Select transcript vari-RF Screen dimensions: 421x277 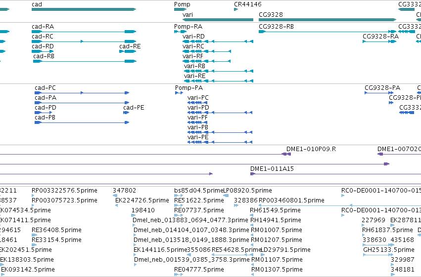tap(206, 61)
